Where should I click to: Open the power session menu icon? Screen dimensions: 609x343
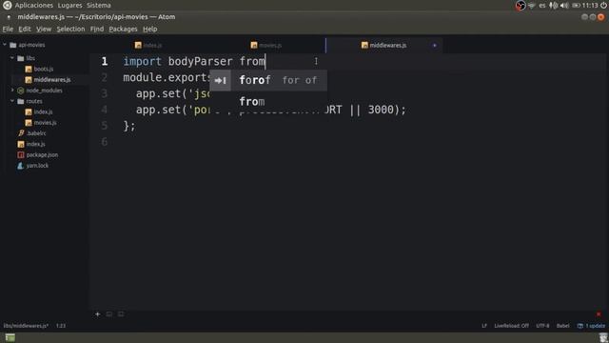click(603, 6)
